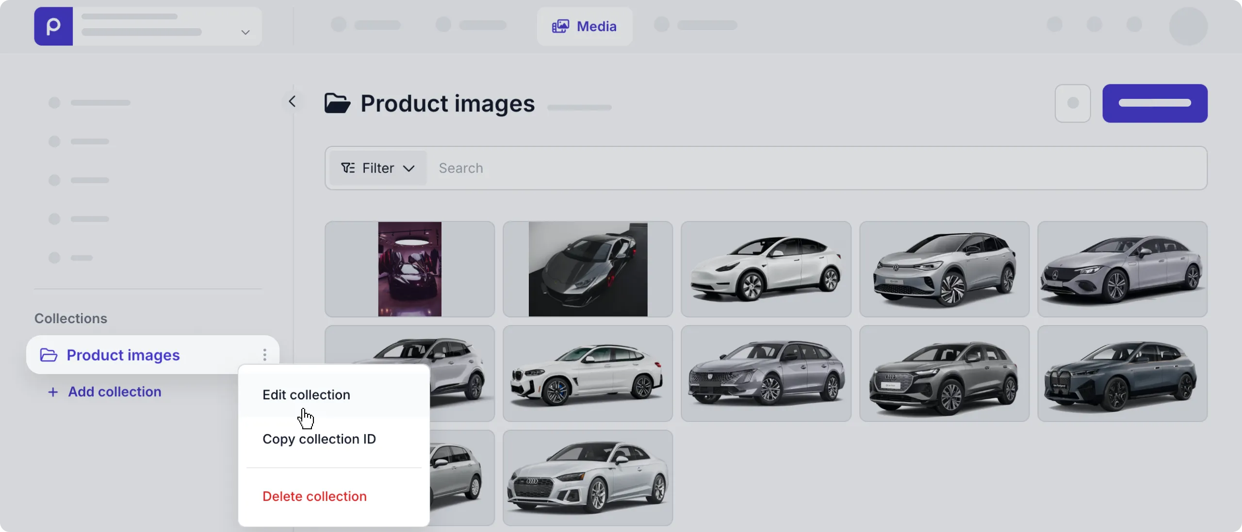This screenshot has height=532, width=1242.
Task: Select the Product images collection in sidebar
Action: (123, 355)
